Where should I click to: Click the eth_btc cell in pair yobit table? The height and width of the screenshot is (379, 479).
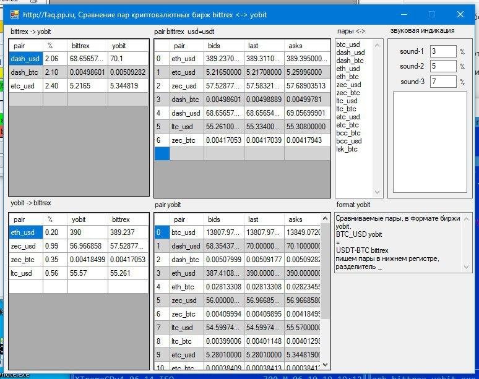[187, 287]
